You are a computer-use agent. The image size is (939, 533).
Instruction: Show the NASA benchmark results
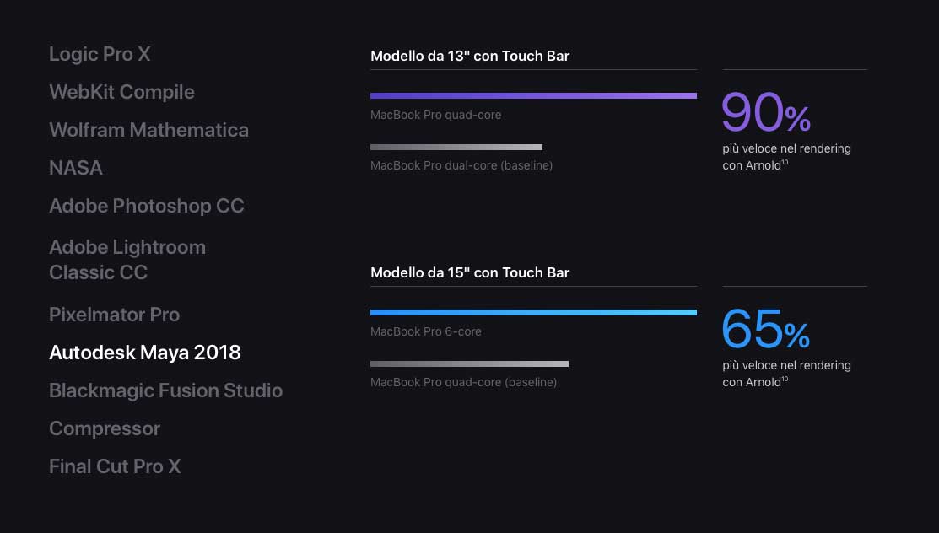tap(76, 168)
